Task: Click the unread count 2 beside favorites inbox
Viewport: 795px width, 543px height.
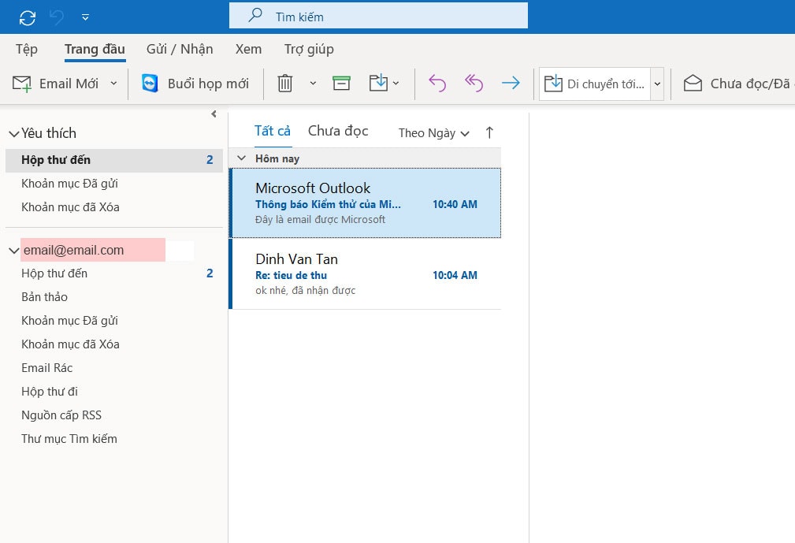Action: 210,160
